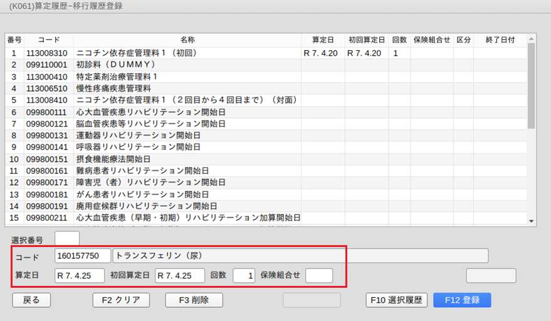551x321 pixels.
Task: Click the コード field containing 160157750
Action: tap(83, 256)
